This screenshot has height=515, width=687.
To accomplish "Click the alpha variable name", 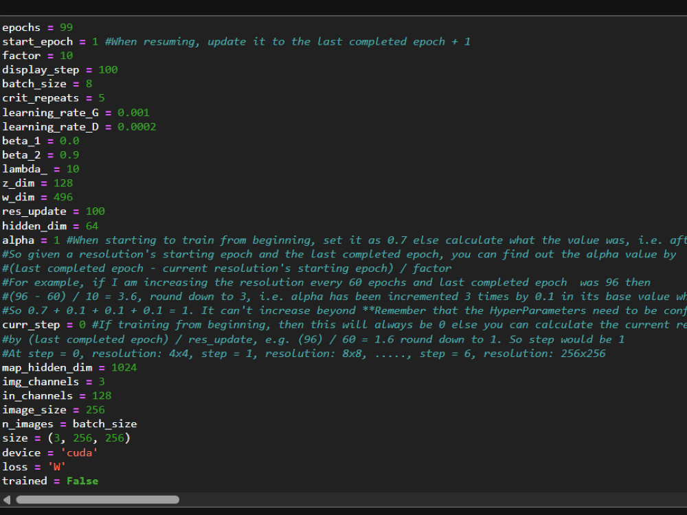I will coord(18,240).
